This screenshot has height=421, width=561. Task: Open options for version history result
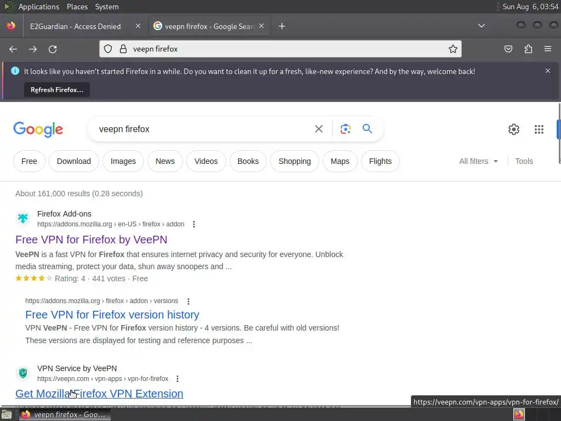point(188,301)
